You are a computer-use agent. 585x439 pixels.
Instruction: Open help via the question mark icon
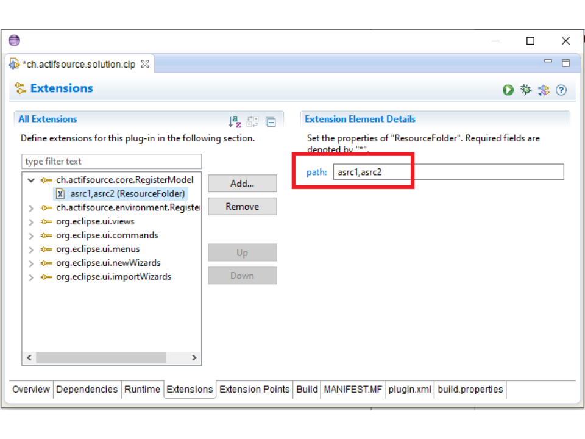click(x=561, y=90)
